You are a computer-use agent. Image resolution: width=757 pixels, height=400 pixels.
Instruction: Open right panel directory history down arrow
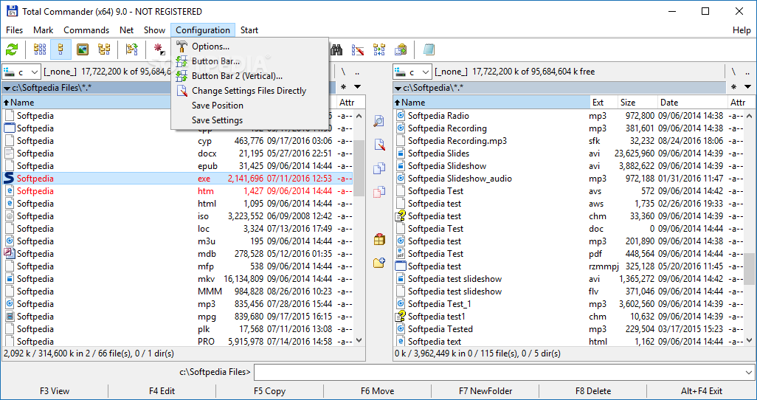click(x=748, y=87)
